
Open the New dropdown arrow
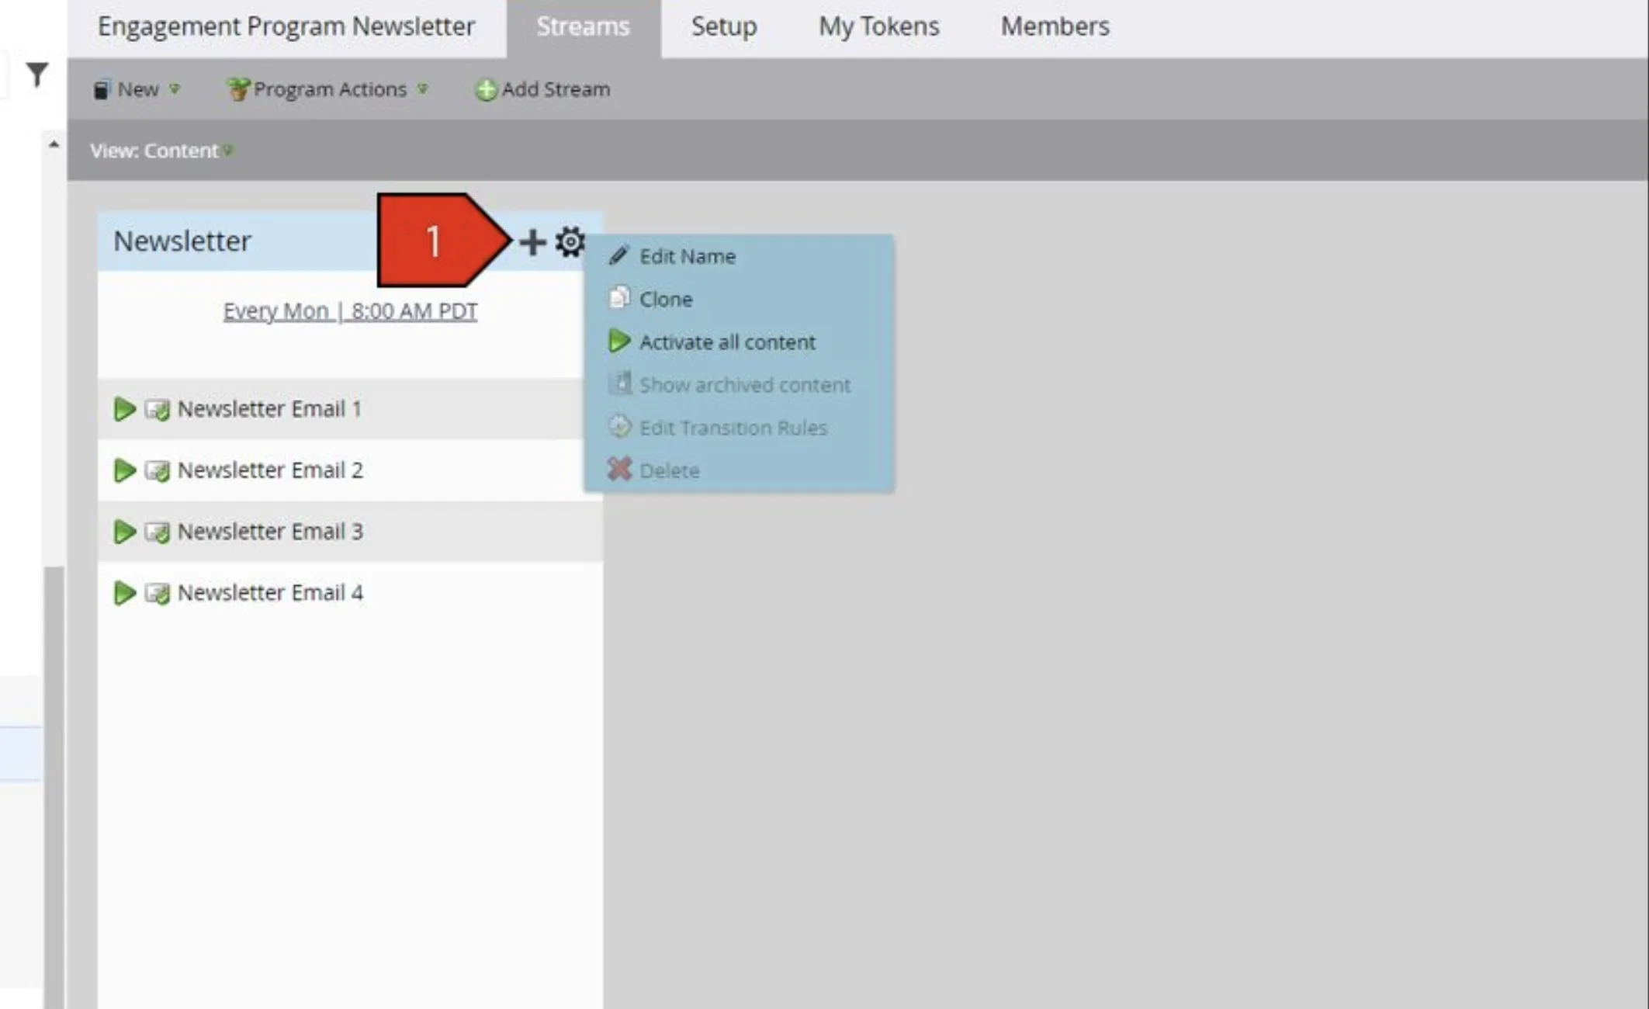tap(175, 89)
